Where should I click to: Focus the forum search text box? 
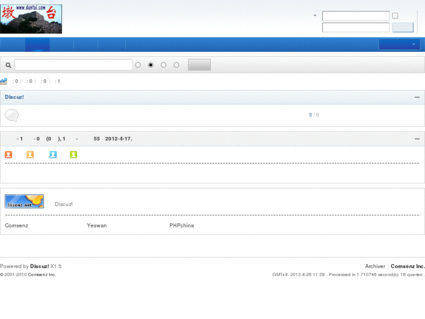[x=74, y=65]
